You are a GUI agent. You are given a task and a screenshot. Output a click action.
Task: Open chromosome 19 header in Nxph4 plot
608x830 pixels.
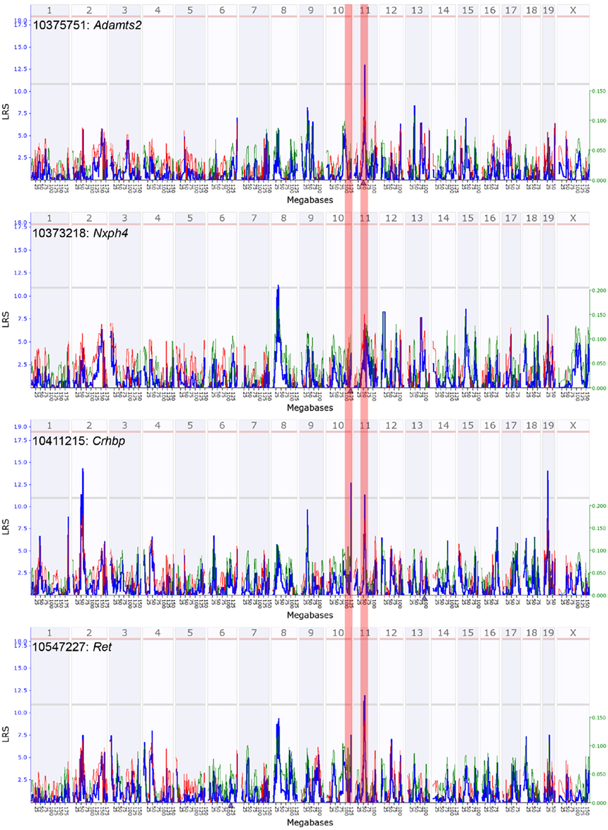click(548, 218)
